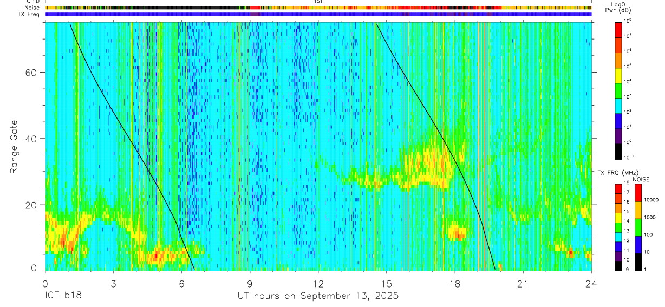This screenshot has height=307, width=665.
Task: Click the '15' tick on the UT hours axis
Action: tap(387, 284)
